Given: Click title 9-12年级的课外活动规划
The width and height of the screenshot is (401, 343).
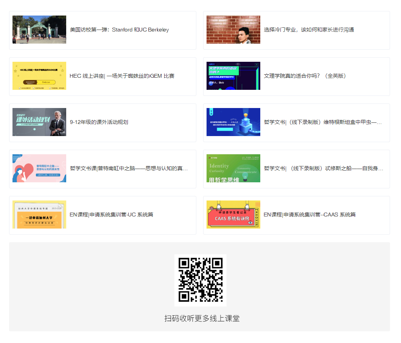Looking at the screenshot, I should tap(99, 122).
